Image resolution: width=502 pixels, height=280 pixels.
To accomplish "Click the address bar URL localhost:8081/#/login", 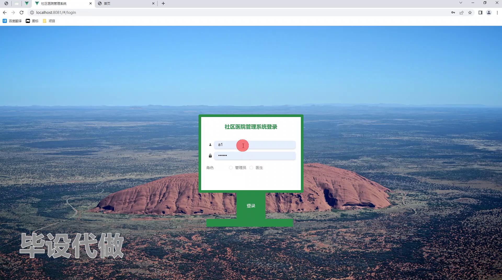I will coord(56,13).
